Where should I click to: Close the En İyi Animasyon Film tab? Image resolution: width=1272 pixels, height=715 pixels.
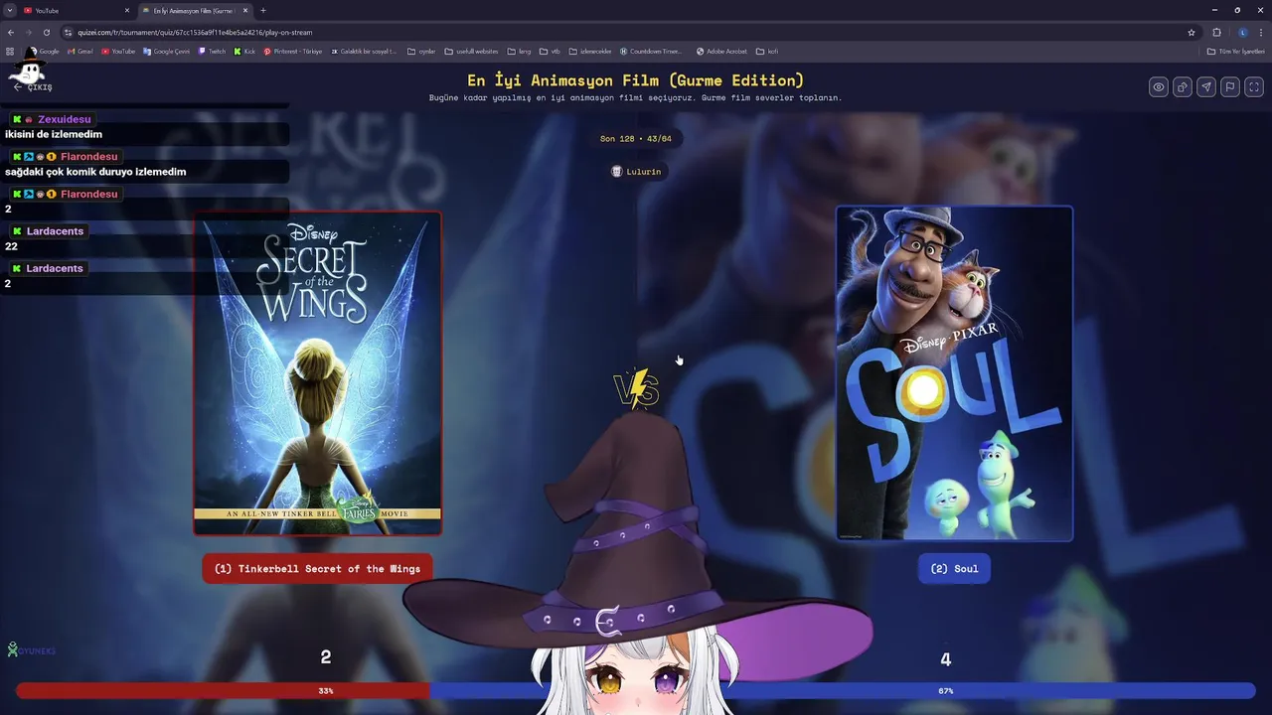(x=244, y=10)
